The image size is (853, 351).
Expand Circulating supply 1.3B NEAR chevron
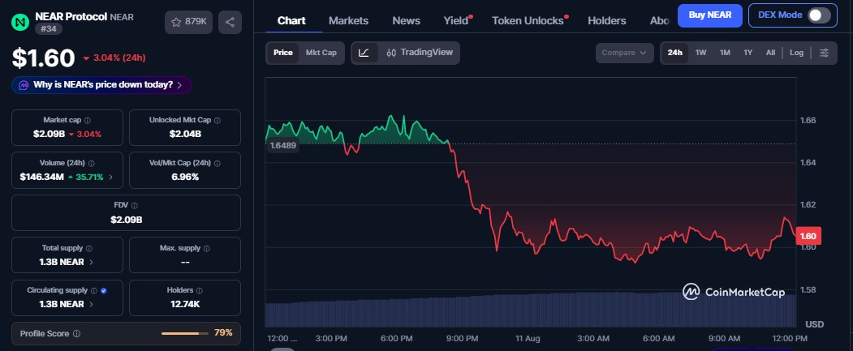click(x=91, y=304)
